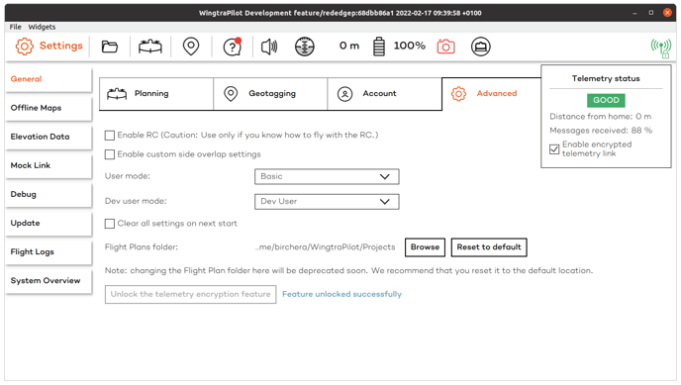Click the pin icon on Geotagging tab
Viewport: 681px width, 385px height.
tap(231, 94)
